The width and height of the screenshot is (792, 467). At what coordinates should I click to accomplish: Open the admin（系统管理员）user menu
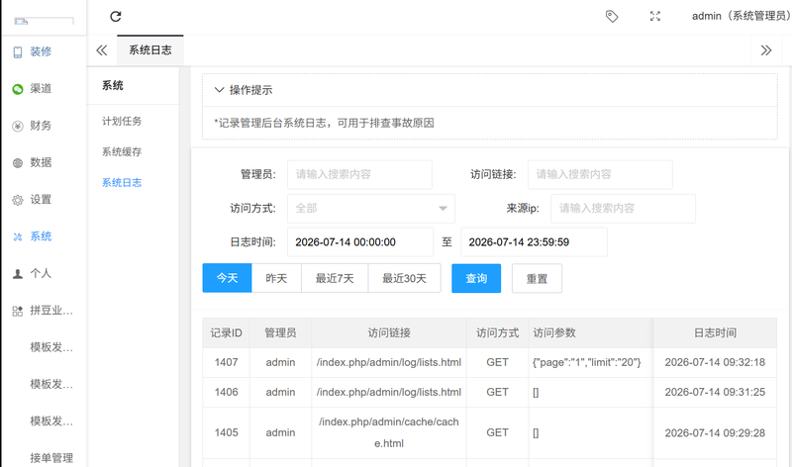[x=741, y=16]
